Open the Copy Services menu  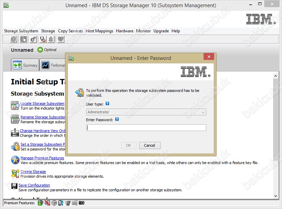tap(70, 31)
